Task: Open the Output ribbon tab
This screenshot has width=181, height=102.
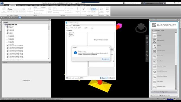Action: click(x=36, y=5)
